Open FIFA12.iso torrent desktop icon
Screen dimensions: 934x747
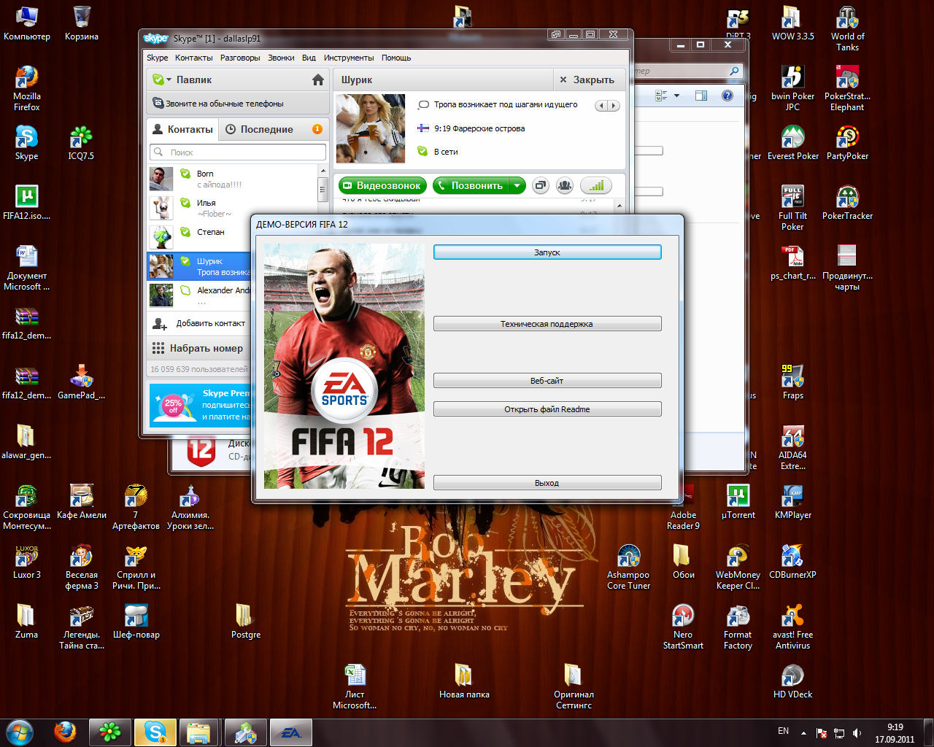pos(27,203)
